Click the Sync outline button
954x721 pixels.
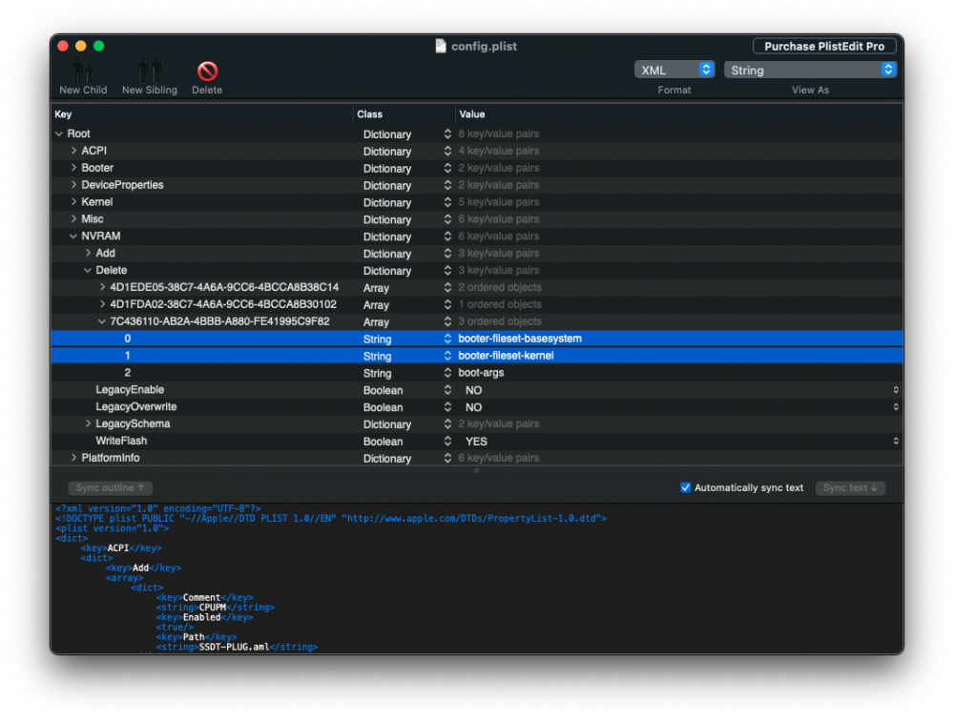pyautogui.click(x=110, y=488)
